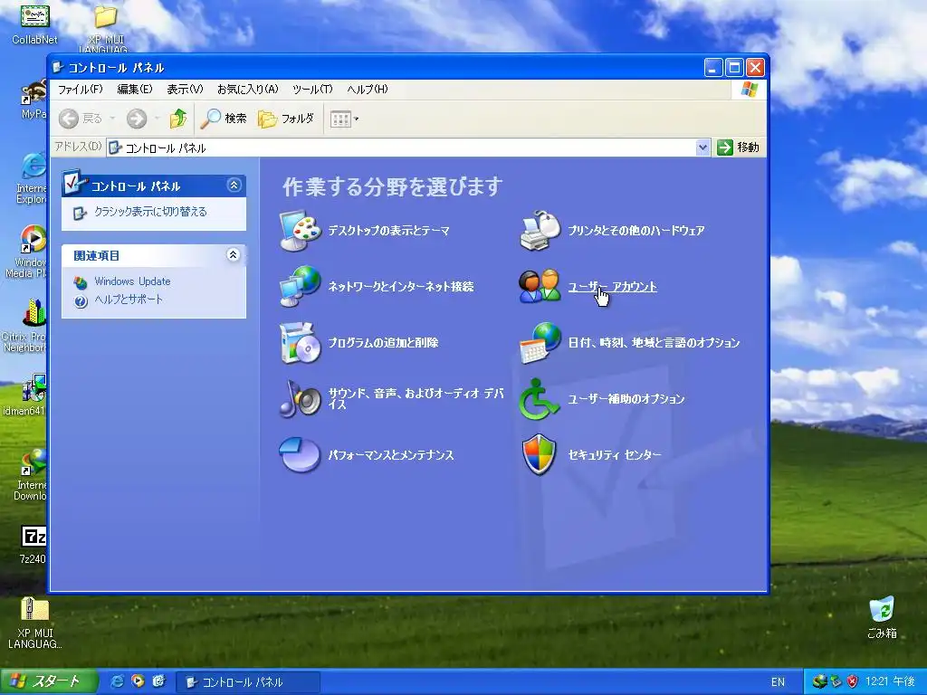The height and width of the screenshot is (695, 927).
Task: Open the Security Center shield icon
Action: click(x=540, y=454)
